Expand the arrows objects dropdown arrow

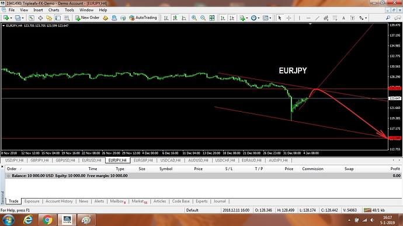pyautogui.click(x=366, y=18)
